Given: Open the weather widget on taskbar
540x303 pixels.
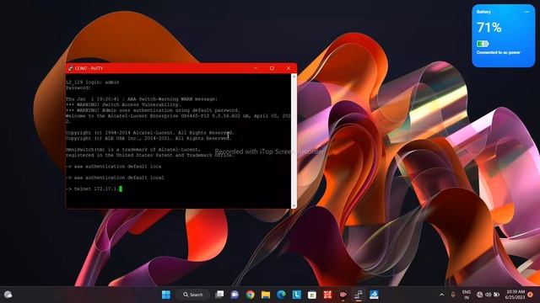Looking at the screenshot, I should pyautogui.click(x=8, y=295).
